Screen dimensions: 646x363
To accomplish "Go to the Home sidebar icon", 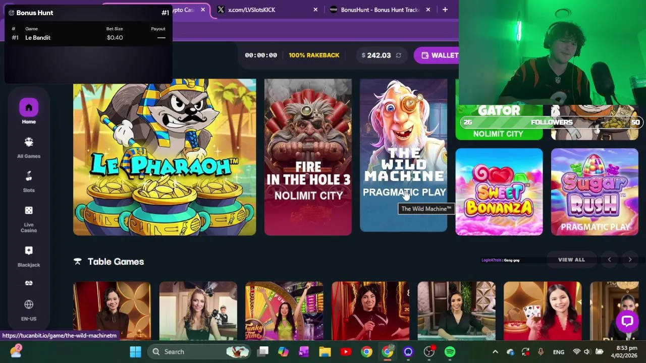I will click(29, 107).
